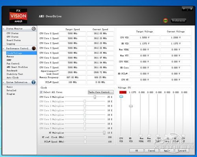Screen dimensions: 197x157
Task: Click the Discard button
Action: [x=182, y=151]
